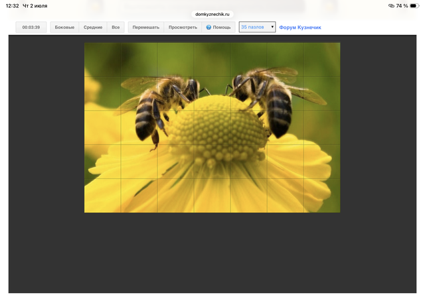Show only Боковые edge pieces
Viewport: 425px width, 295px height.
(64, 27)
